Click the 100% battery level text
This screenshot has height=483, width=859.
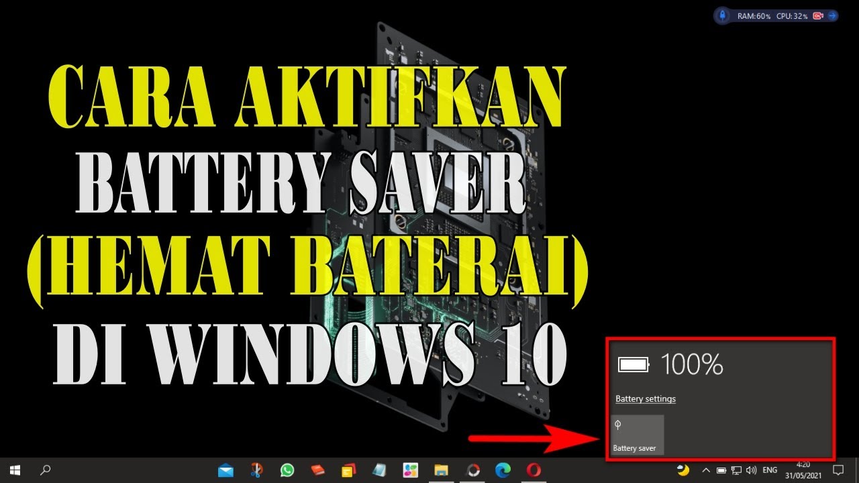click(x=692, y=365)
